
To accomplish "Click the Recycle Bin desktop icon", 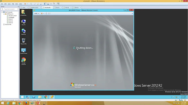I will (23, 41).
